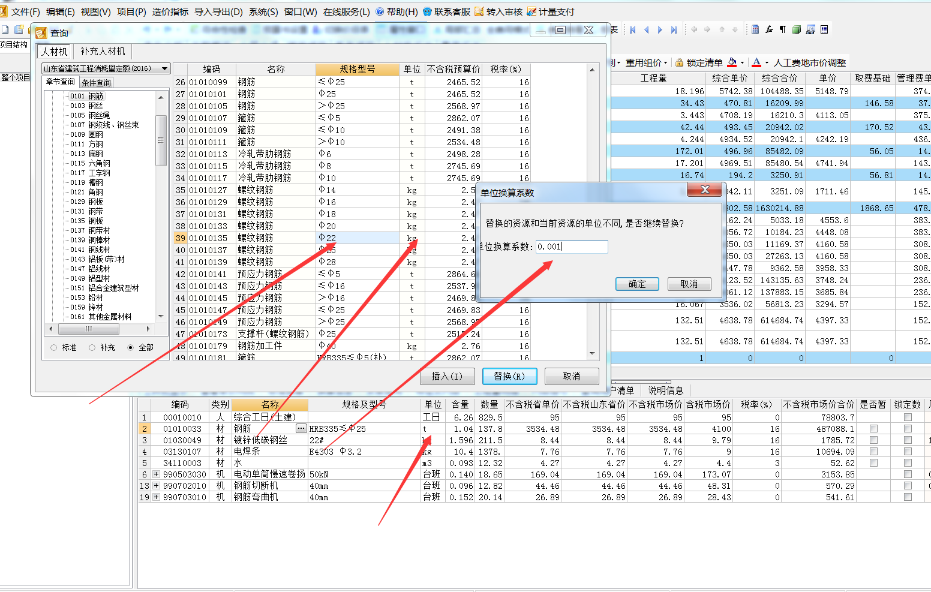Click the tree horizontal scrollbar thumb
The width and height of the screenshot is (931, 592).
[x=89, y=329]
